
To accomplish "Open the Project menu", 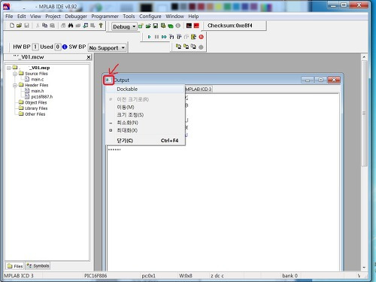I will coord(53,17).
